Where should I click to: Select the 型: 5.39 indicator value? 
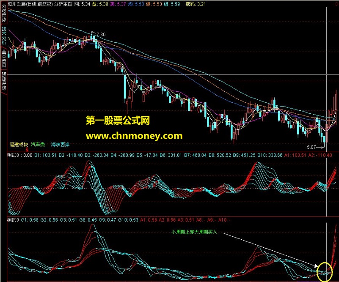100,4
